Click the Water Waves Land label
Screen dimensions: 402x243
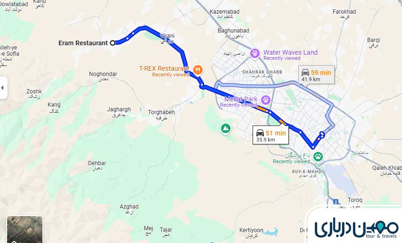point(290,52)
